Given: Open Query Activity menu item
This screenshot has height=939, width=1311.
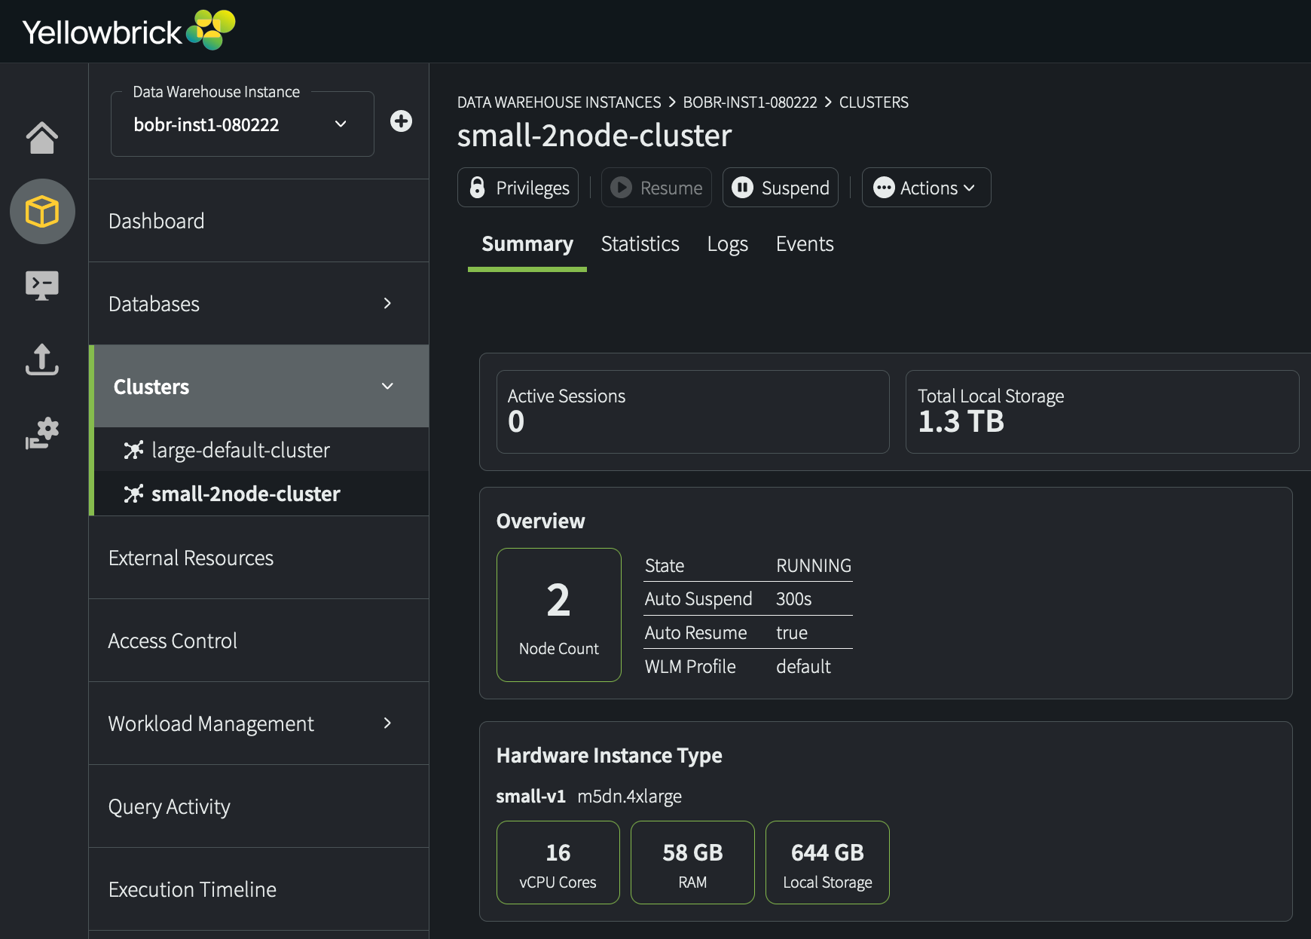Looking at the screenshot, I should tap(259, 806).
